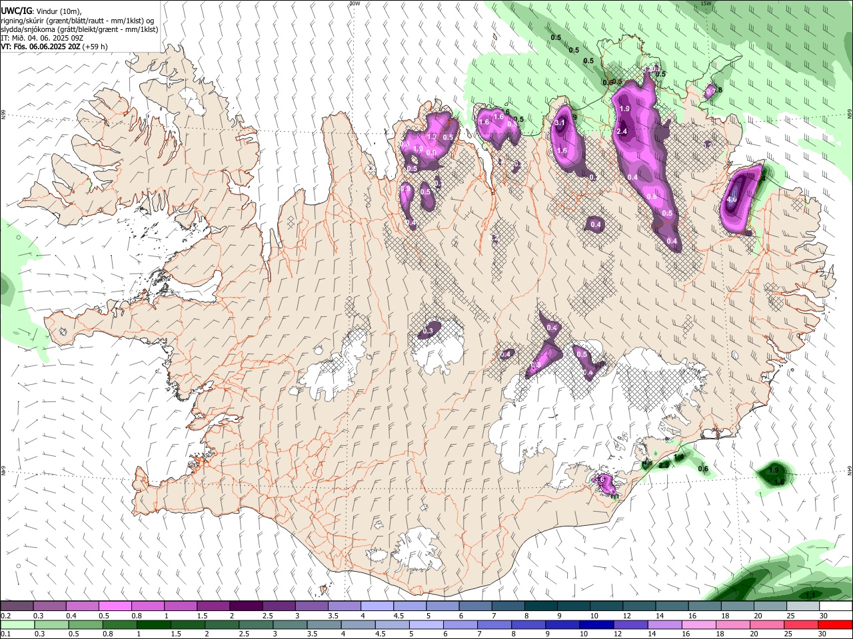Click the rain legend label 0.1
Screen dimensions: 853x639
(x=6, y=634)
